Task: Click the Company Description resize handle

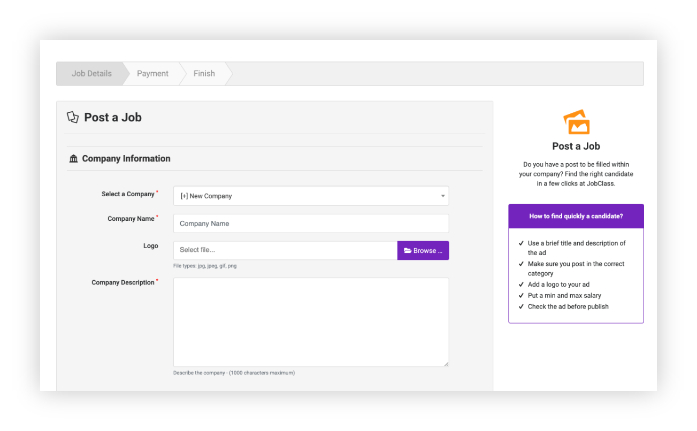Action: (446, 364)
